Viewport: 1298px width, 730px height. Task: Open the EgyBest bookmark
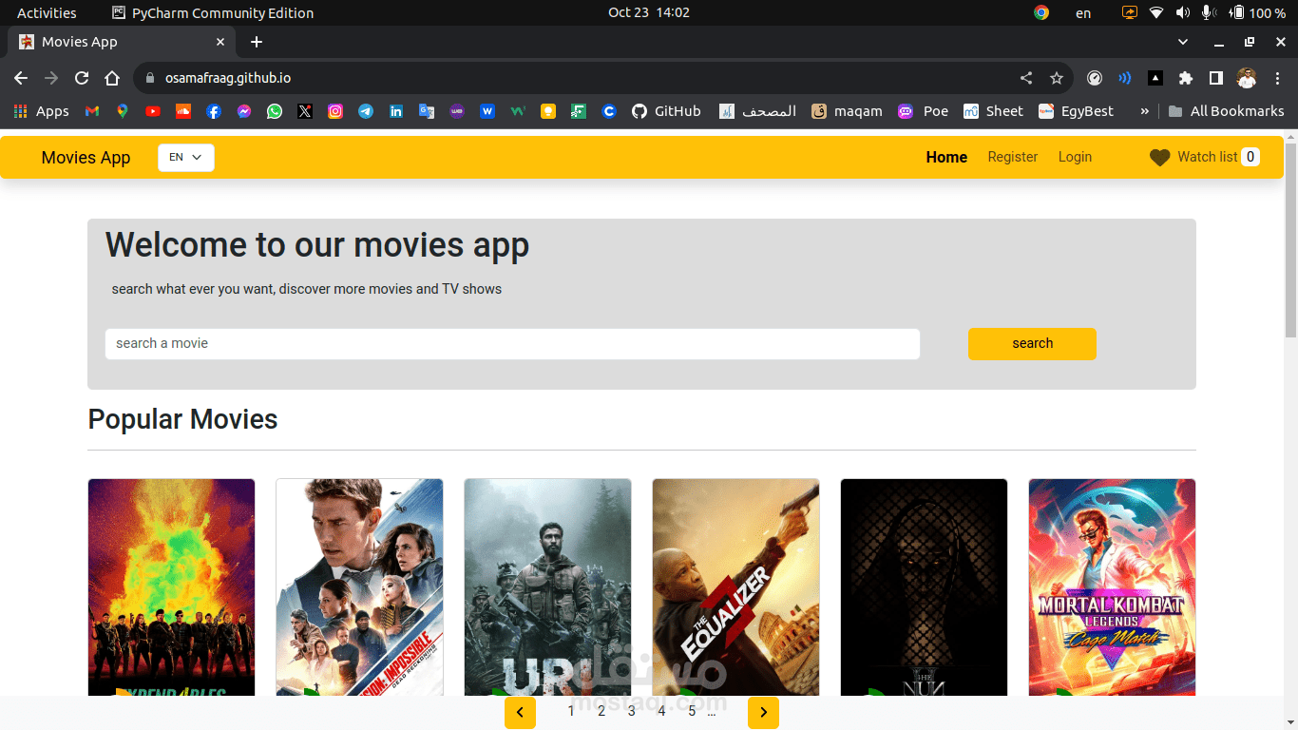click(1076, 111)
